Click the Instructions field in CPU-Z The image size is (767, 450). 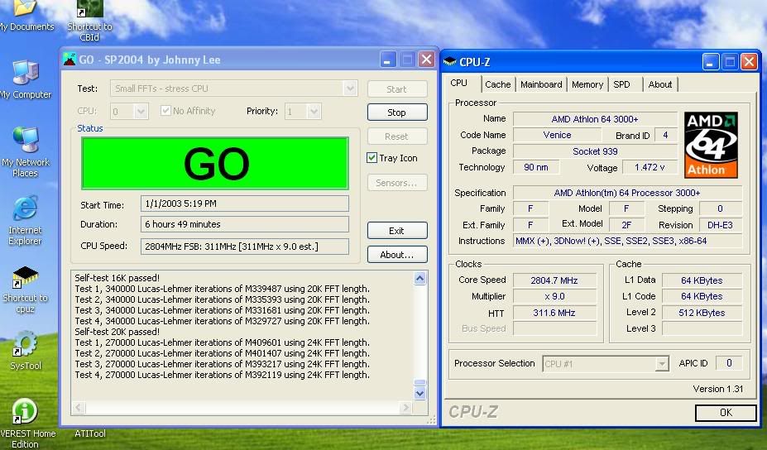[628, 241]
